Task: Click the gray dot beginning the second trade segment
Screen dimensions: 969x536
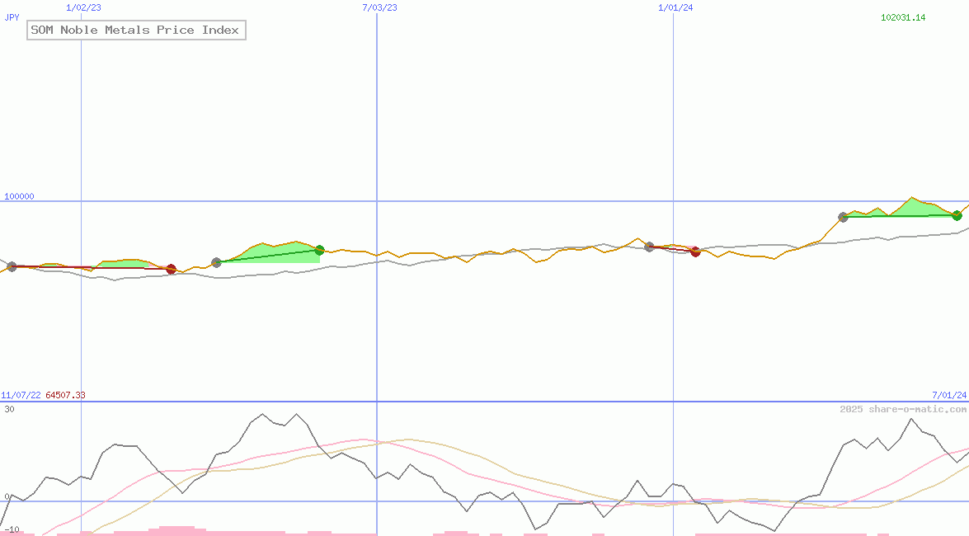Action: click(x=216, y=262)
